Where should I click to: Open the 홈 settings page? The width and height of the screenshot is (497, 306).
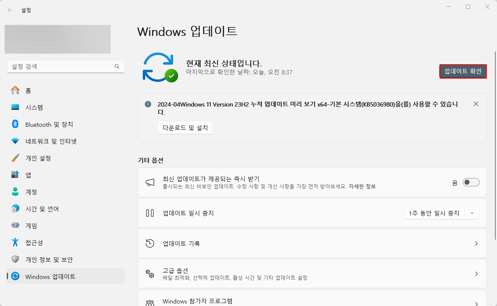coord(65,90)
